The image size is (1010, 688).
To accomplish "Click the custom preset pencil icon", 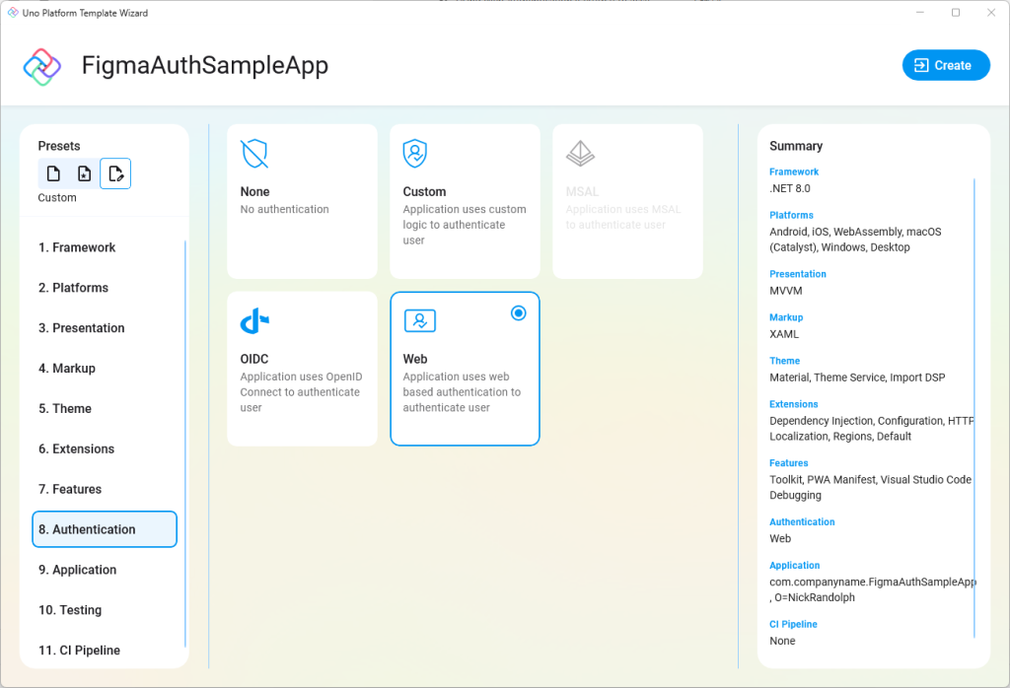I will click(x=115, y=172).
